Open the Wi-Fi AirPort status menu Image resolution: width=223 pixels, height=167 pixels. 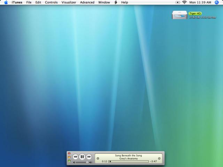click(x=184, y=2)
